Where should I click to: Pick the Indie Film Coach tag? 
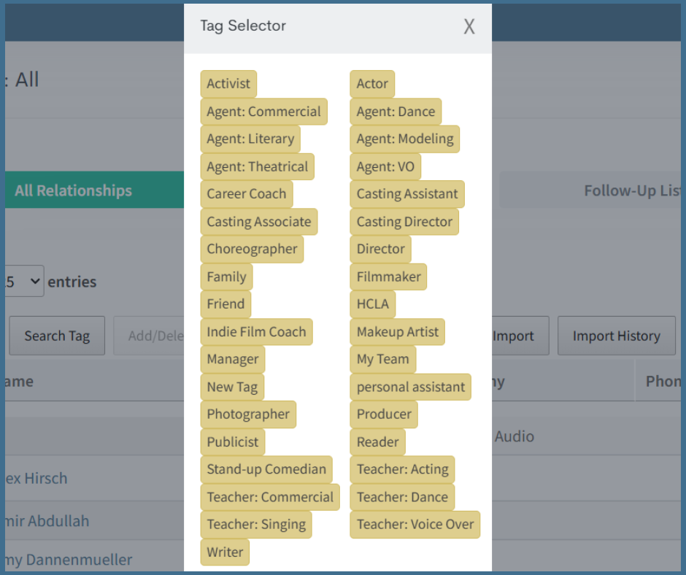click(x=256, y=332)
